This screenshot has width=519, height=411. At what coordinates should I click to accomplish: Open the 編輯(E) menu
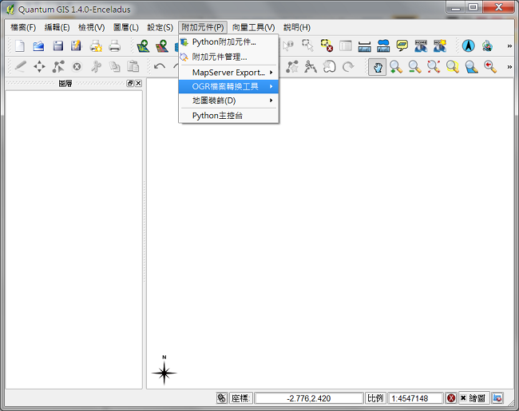click(x=57, y=27)
